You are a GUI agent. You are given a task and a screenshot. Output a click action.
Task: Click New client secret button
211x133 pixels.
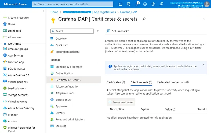click(121, 102)
